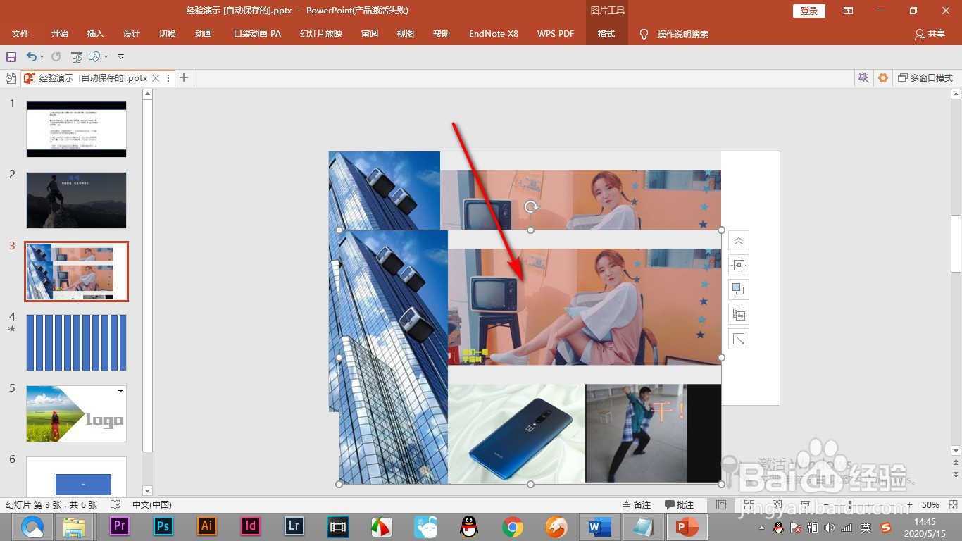
Task: Click the zoom-in plus button
Action: click(909, 505)
